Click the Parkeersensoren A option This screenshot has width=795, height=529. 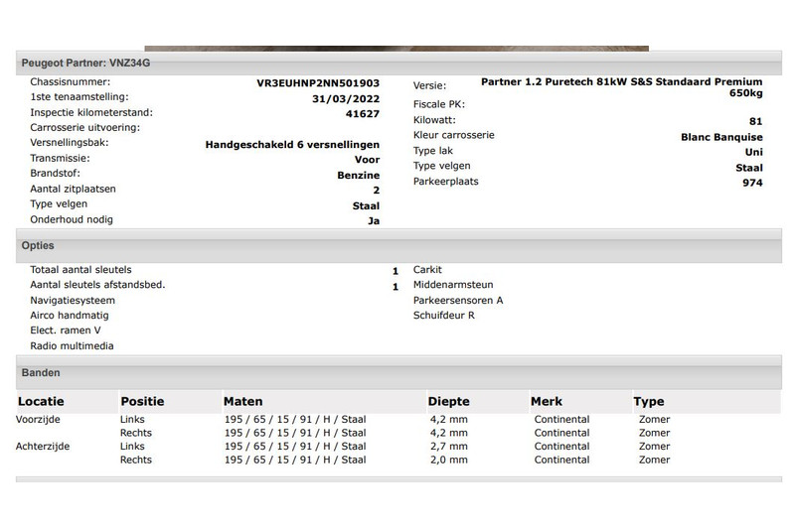click(x=458, y=300)
